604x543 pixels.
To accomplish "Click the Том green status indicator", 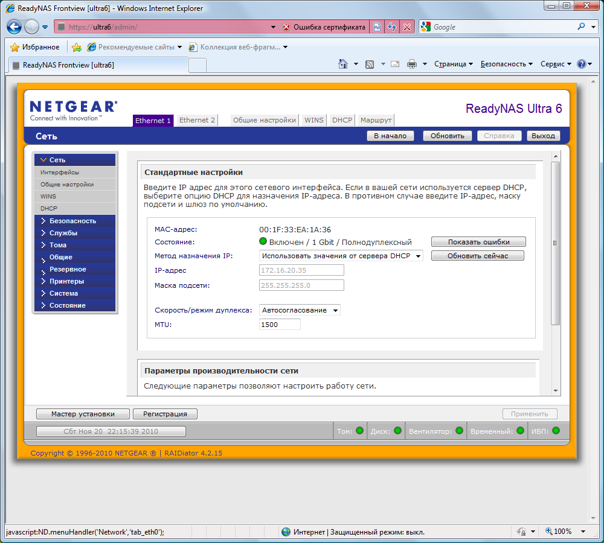I will pos(360,431).
